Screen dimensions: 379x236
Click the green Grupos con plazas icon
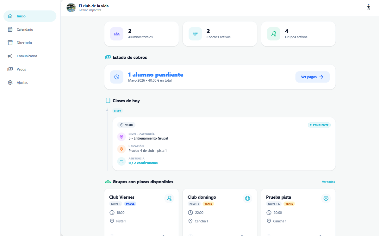[108, 182]
